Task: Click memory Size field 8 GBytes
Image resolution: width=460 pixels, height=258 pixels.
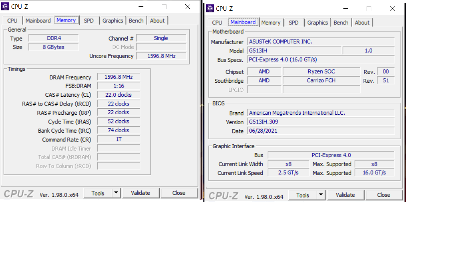Action: 54,47
